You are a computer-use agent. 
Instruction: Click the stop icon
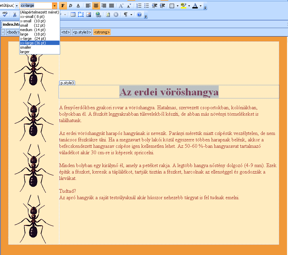click(116, 15)
